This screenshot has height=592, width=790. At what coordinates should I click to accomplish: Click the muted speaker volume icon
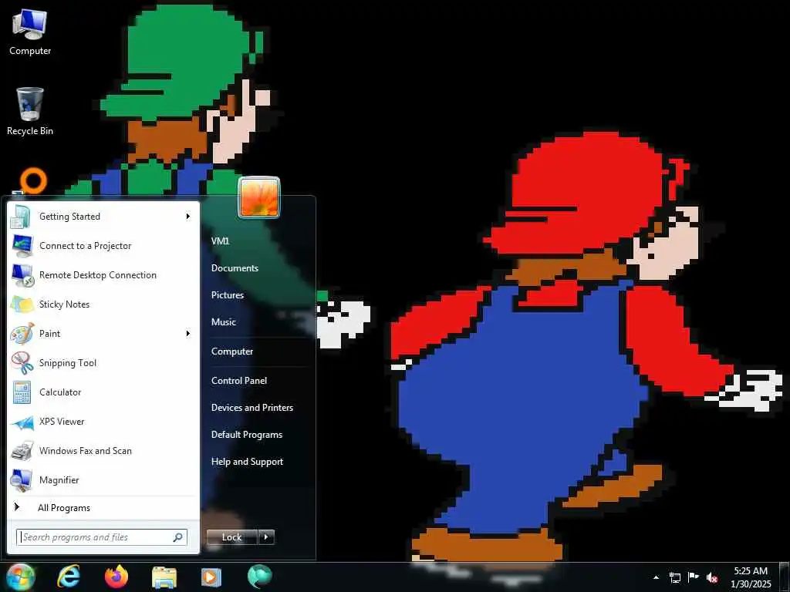(712, 577)
